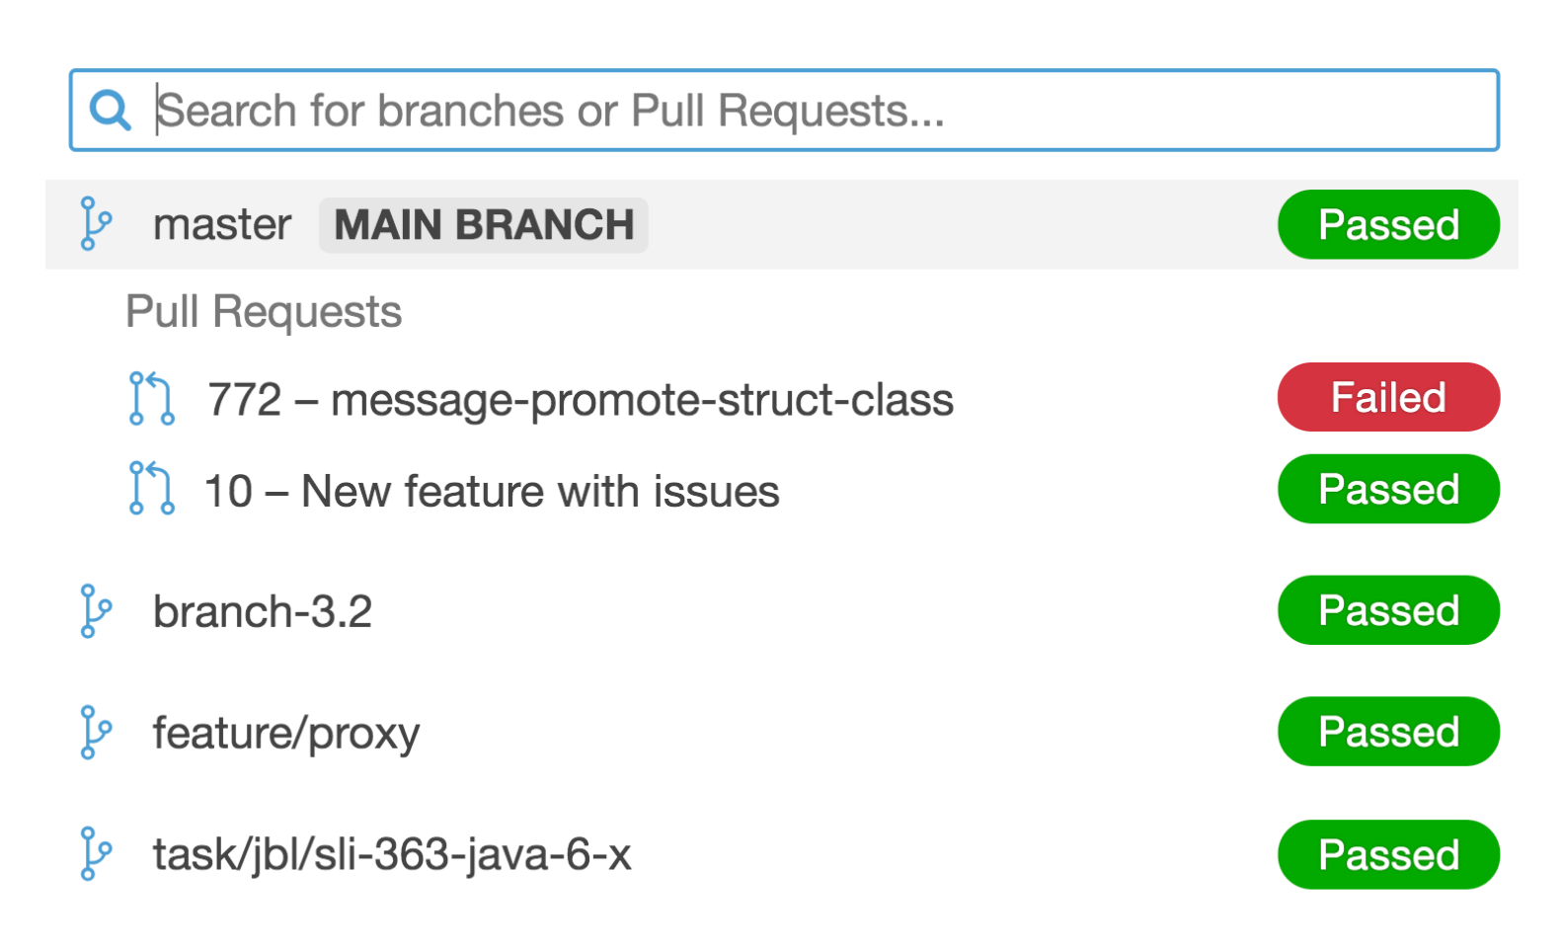This screenshot has height=948, width=1564.
Task: Click inside the branch search input field
Action: point(691,109)
